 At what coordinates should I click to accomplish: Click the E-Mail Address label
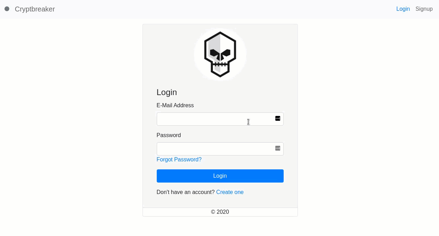coord(175,106)
